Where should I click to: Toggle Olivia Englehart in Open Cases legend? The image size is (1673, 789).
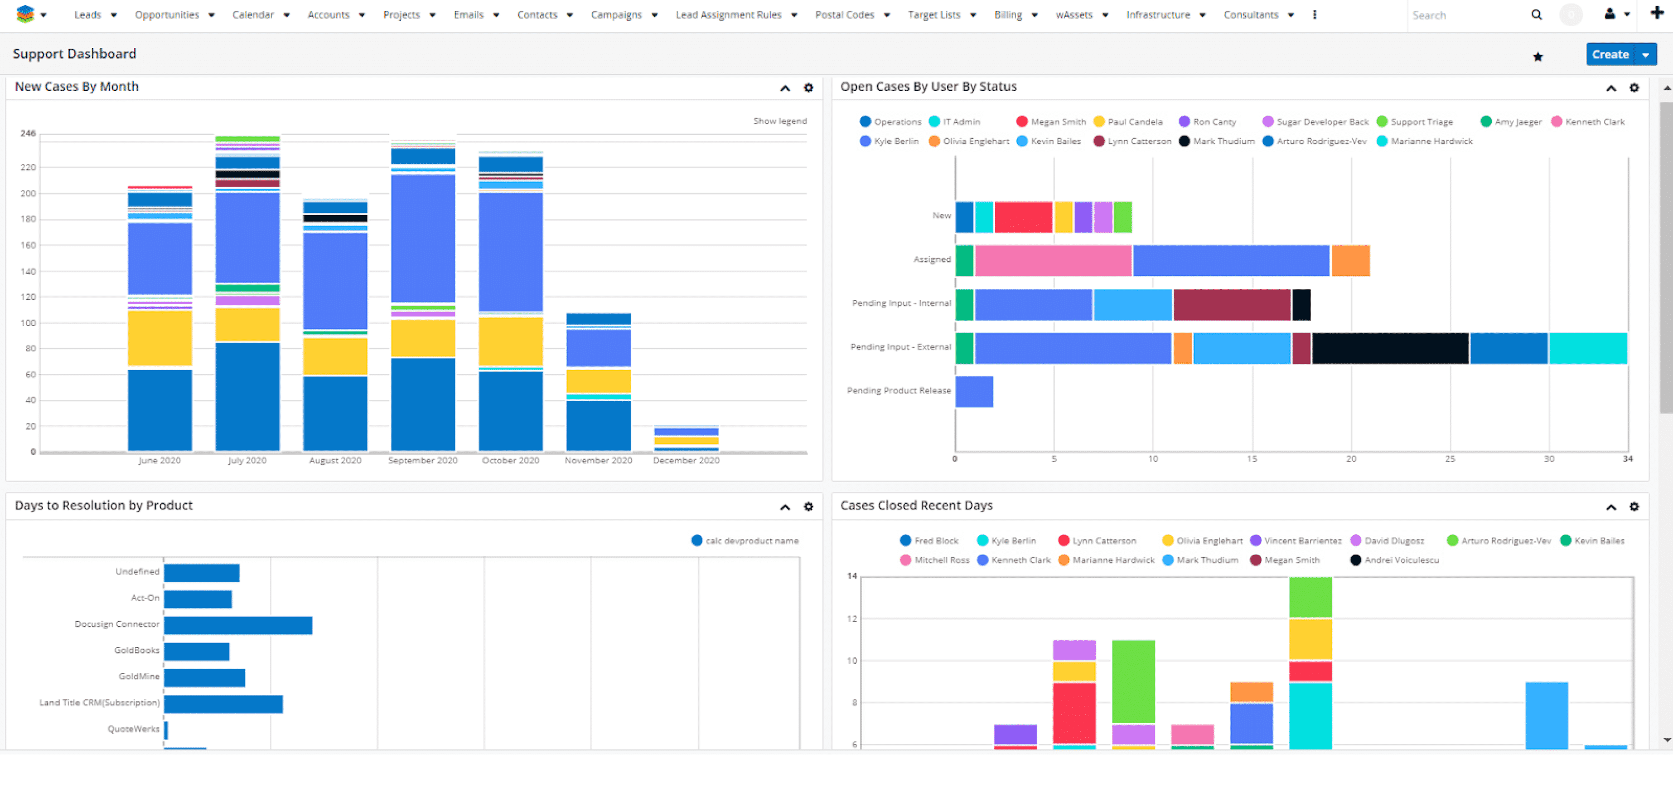coord(968,142)
